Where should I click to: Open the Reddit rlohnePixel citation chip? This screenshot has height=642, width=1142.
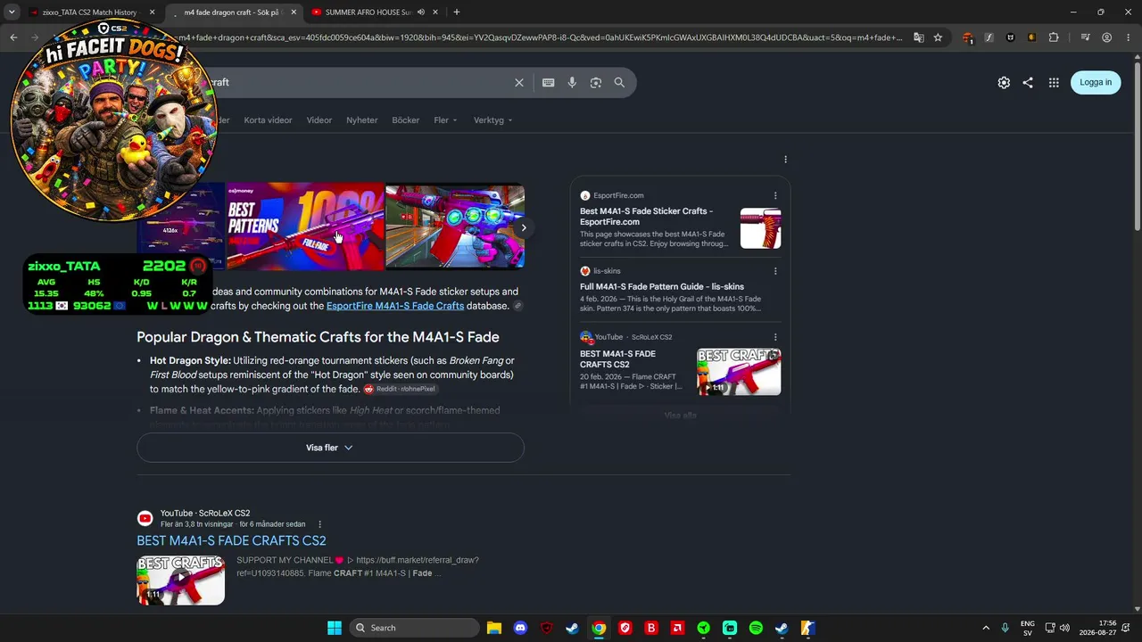click(400, 390)
